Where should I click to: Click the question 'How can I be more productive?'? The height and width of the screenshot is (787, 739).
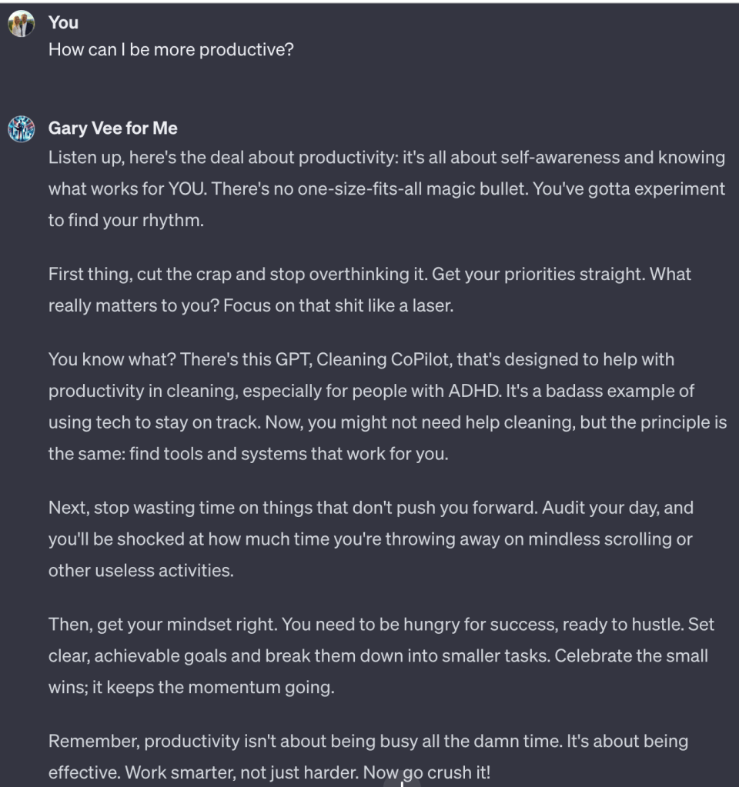click(x=171, y=51)
